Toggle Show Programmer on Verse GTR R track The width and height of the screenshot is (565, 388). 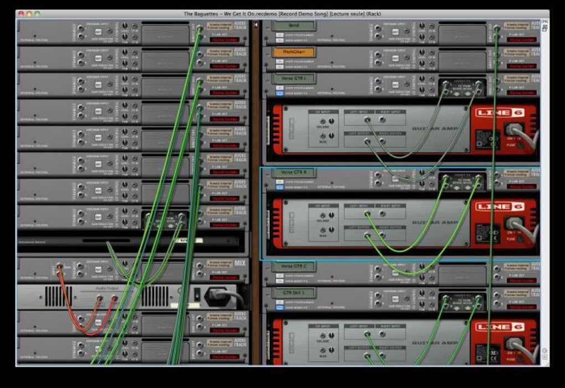pos(280,182)
